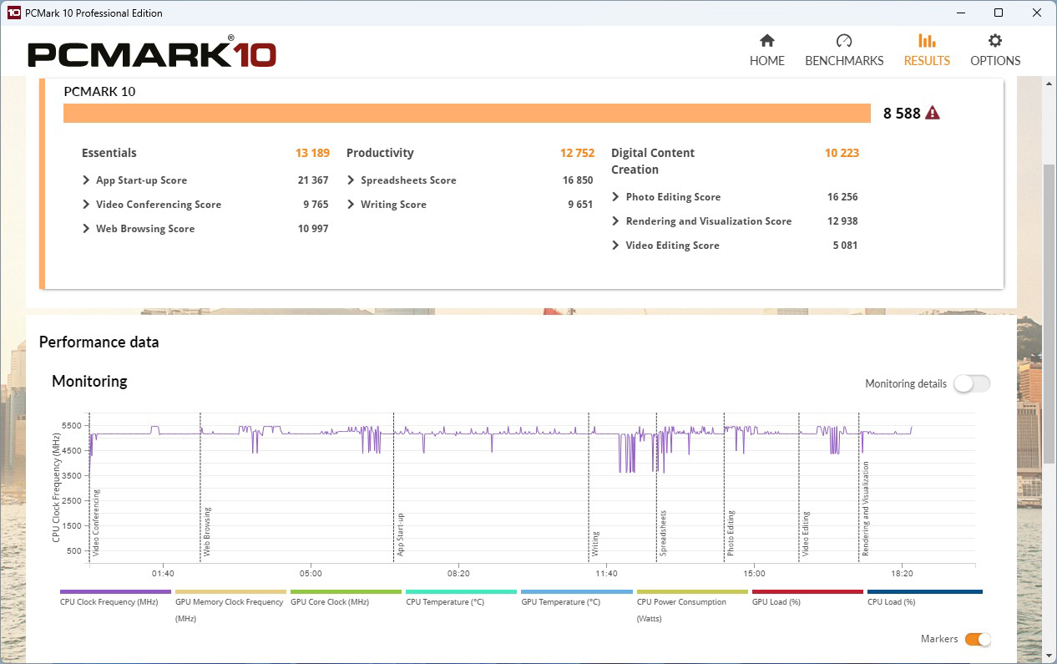Click the 5500 y-axis label
This screenshot has width=1057, height=664.
pyautogui.click(x=71, y=426)
